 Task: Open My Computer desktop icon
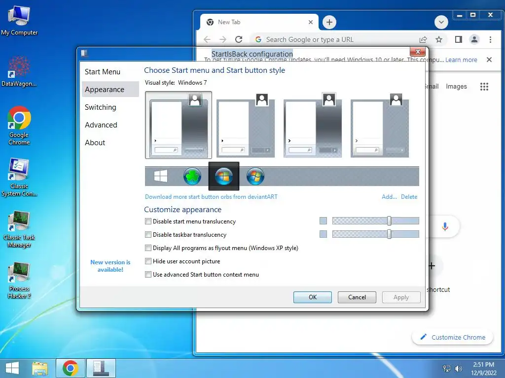19,20
